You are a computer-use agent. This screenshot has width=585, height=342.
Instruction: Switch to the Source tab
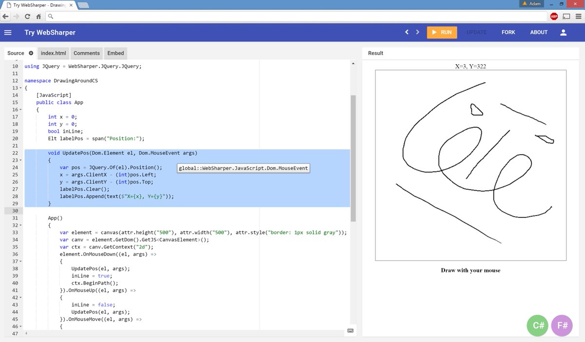[x=16, y=53]
